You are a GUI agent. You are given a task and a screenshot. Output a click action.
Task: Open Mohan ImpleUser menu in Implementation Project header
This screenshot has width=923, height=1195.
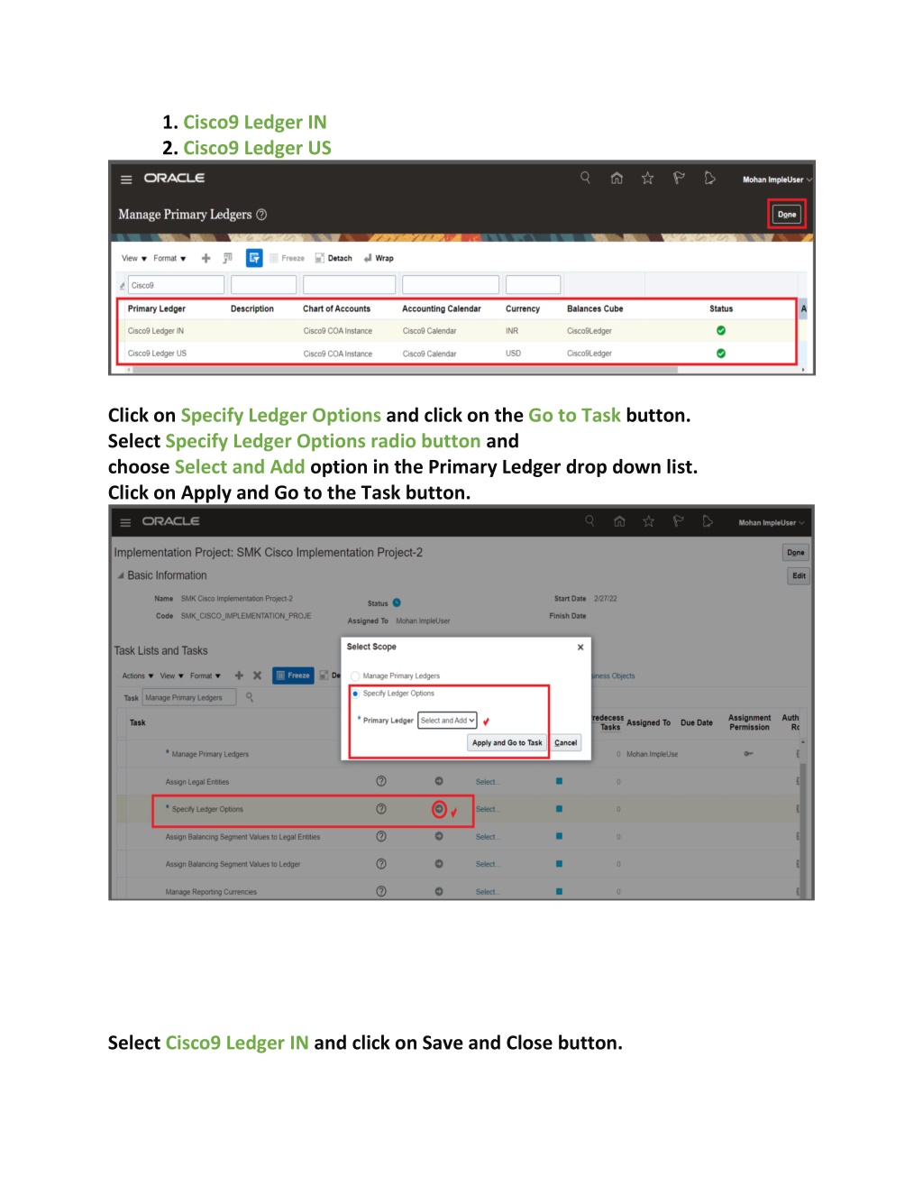pos(772,522)
